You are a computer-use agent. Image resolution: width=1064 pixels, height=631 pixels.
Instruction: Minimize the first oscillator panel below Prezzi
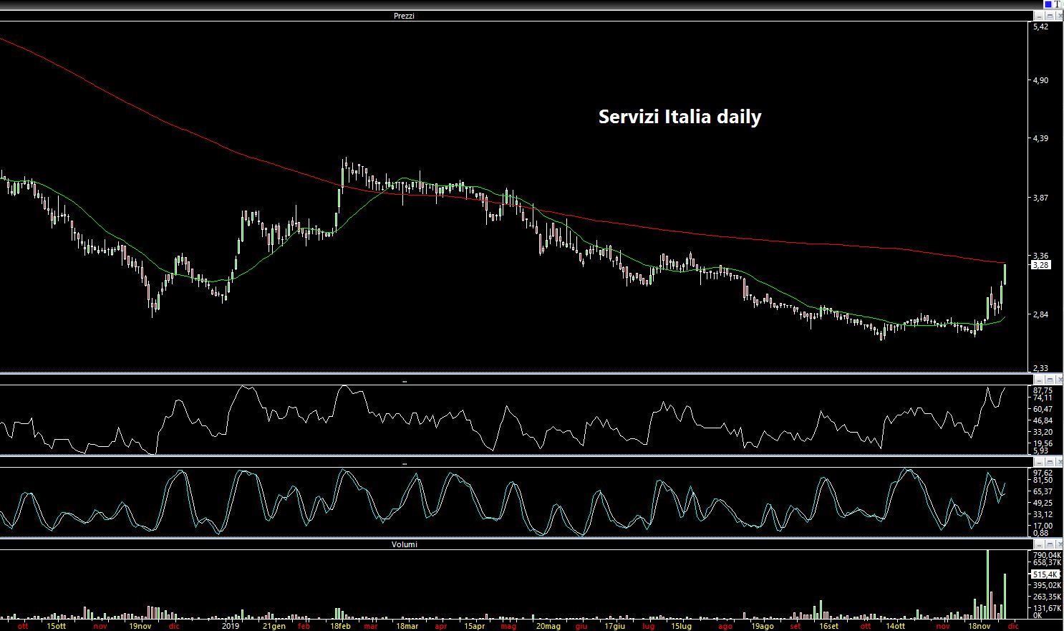click(x=1039, y=379)
